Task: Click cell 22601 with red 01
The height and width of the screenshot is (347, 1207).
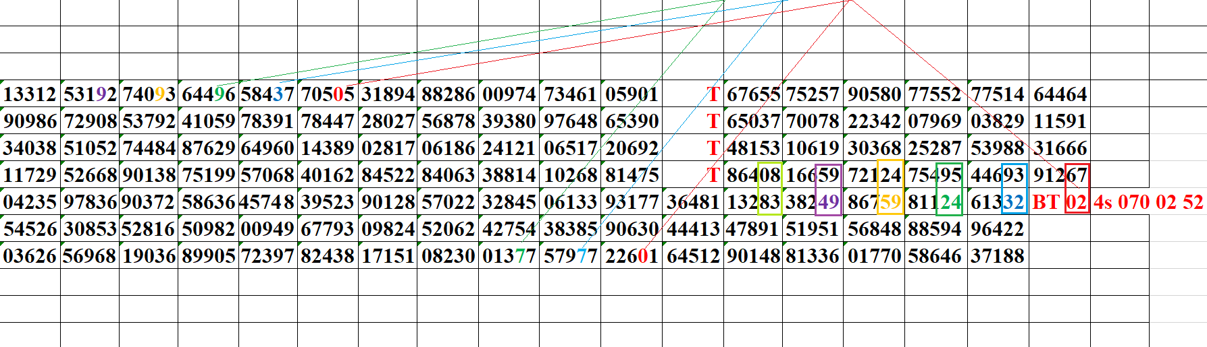Action: click(x=632, y=256)
